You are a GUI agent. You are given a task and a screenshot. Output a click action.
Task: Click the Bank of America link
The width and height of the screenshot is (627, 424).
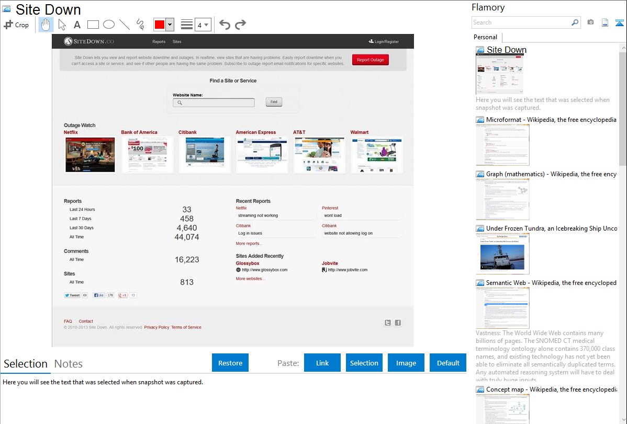pyautogui.click(x=139, y=132)
